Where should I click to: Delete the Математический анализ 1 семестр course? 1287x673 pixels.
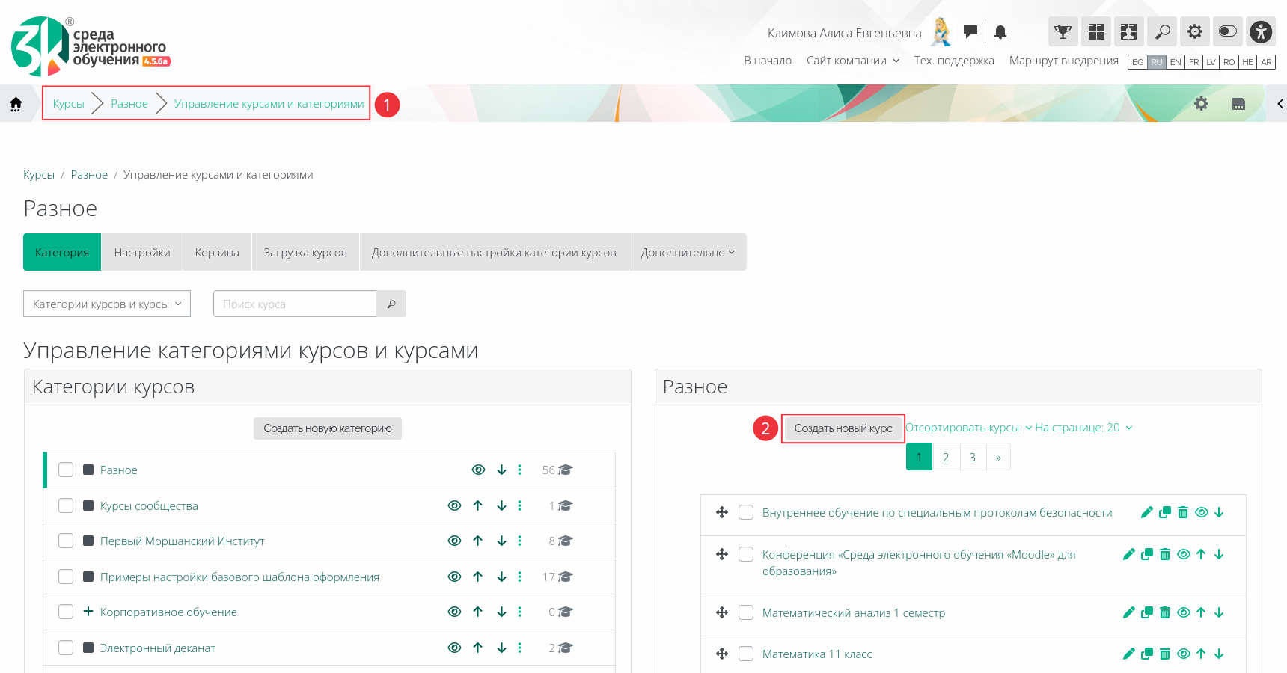coord(1165,613)
